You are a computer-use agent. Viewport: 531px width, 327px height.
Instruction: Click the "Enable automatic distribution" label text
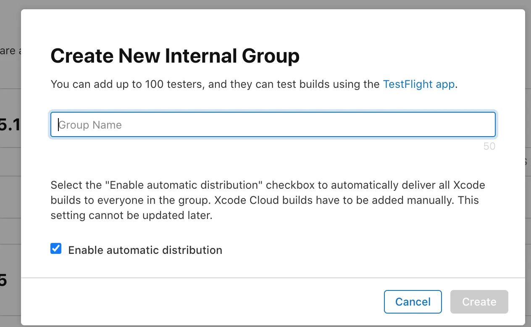tap(145, 250)
